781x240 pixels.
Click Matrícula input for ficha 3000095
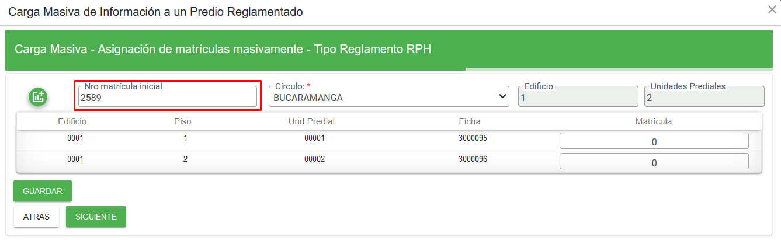(x=654, y=141)
